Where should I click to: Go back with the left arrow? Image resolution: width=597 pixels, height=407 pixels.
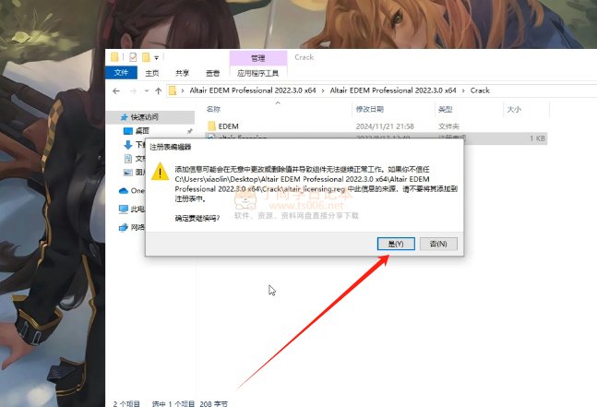[x=116, y=91]
